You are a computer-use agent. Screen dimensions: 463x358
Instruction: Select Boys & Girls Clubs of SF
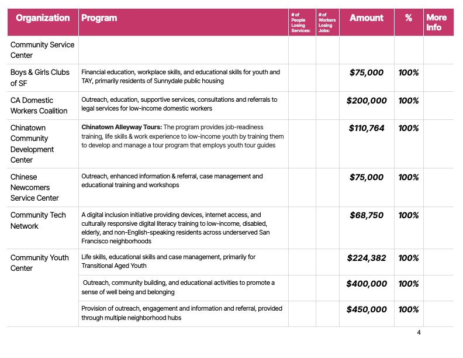pos(40,77)
